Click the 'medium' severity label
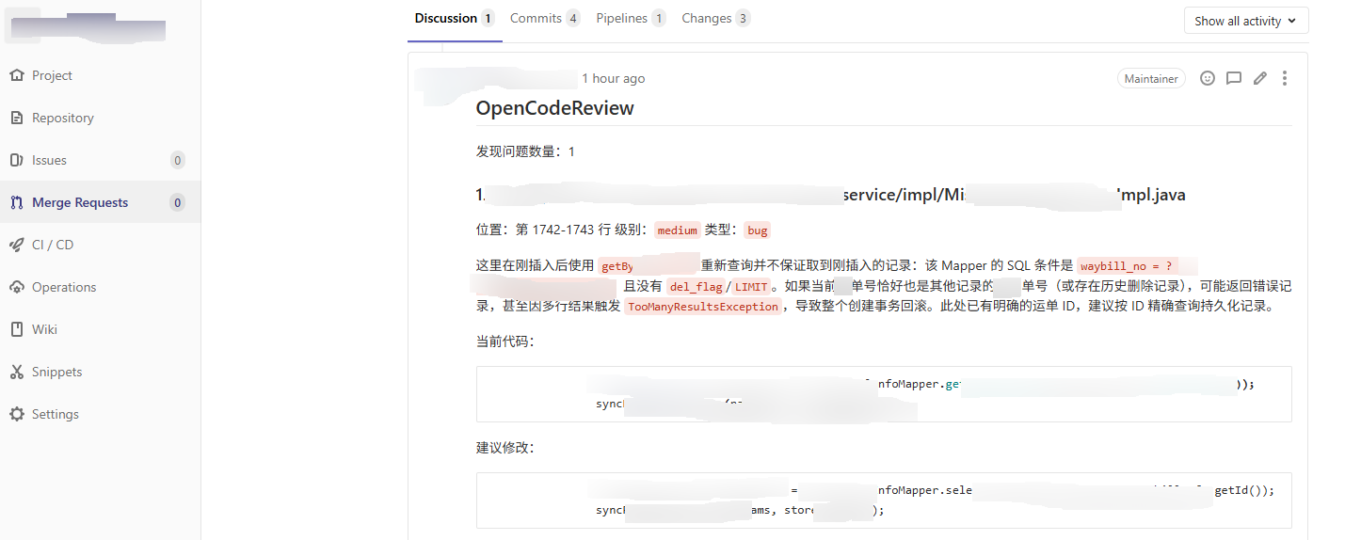This screenshot has height=540, width=1361. [677, 230]
